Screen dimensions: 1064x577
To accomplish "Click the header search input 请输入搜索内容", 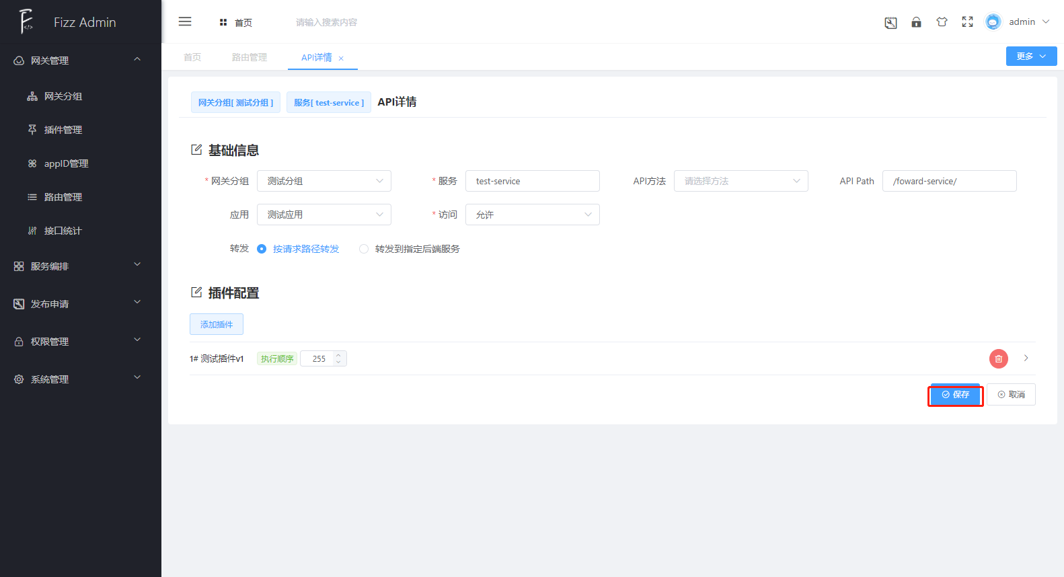I will point(327,22).
